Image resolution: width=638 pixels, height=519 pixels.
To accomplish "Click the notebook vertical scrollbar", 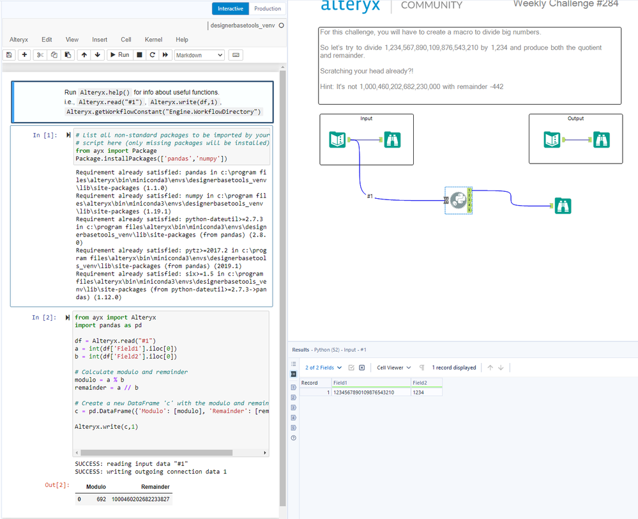I will tap(283, 288).
